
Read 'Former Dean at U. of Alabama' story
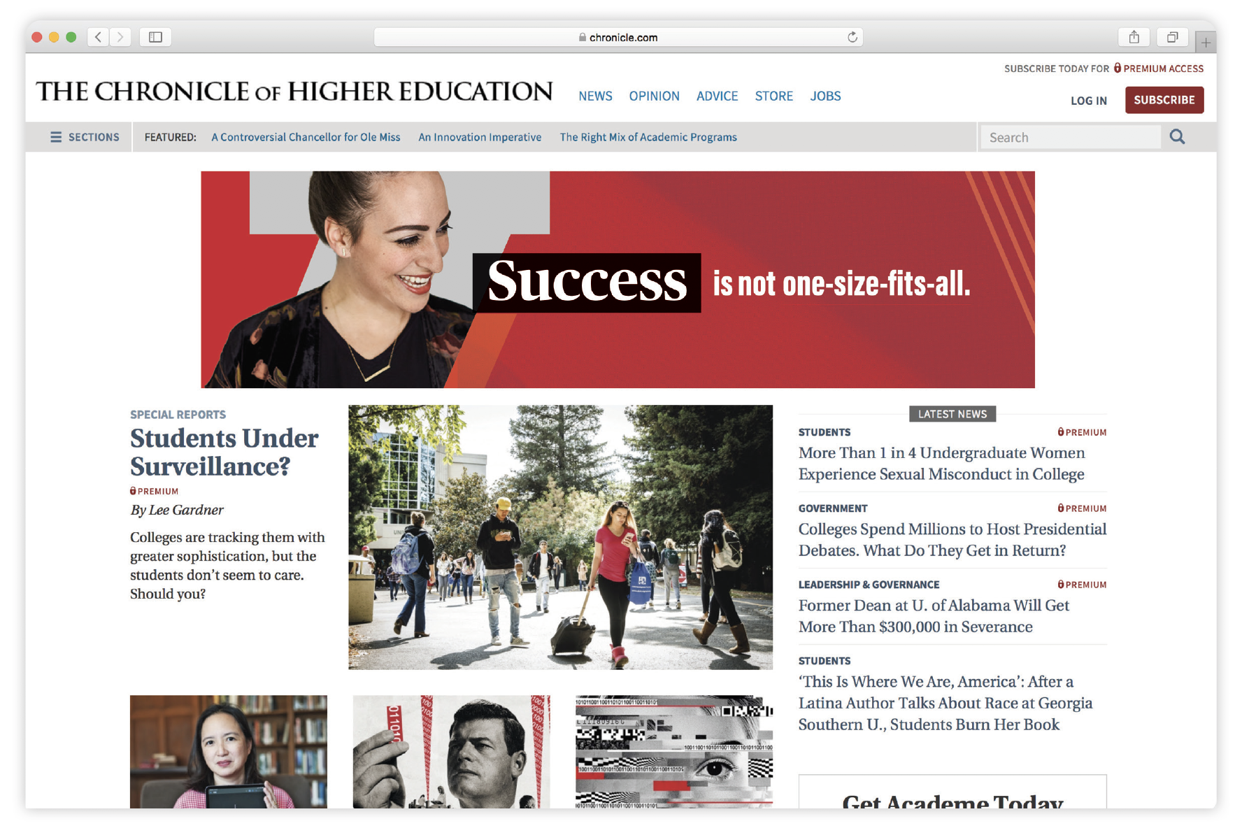point(934,616)
